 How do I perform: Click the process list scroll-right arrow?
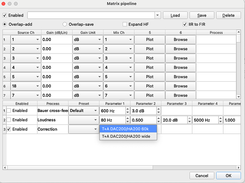pos(238,168)
